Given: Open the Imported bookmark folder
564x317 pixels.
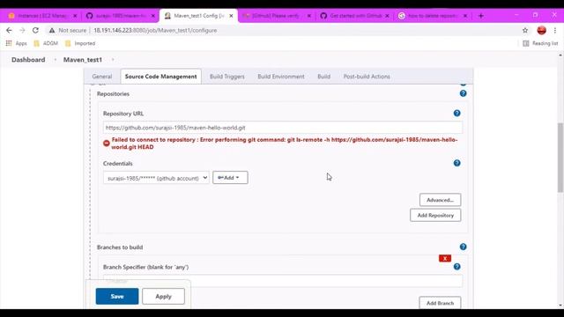Looking at the screenshot, I should [80, 43].
